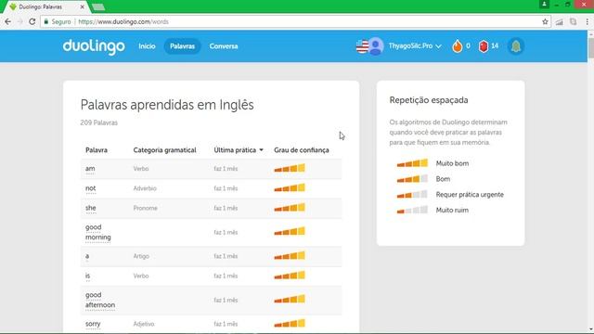Click the "Requer prática urgente" legend icon
The height and width of the screenshot is (334, 594).
point(412,194)
